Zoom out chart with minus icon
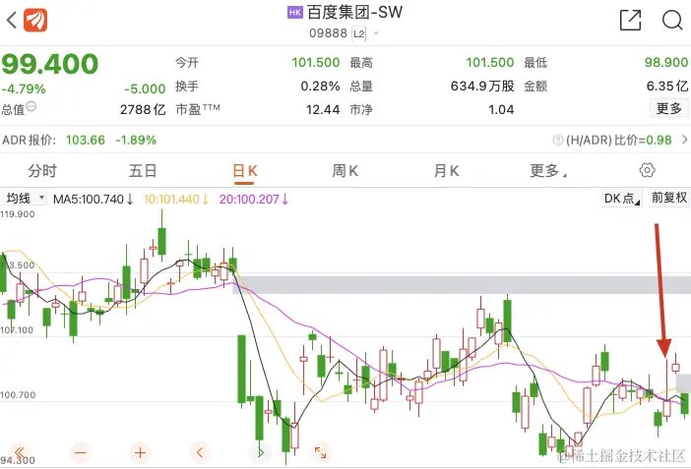The width and height of the screenshot is (691, 469). (x=80, y=452)
